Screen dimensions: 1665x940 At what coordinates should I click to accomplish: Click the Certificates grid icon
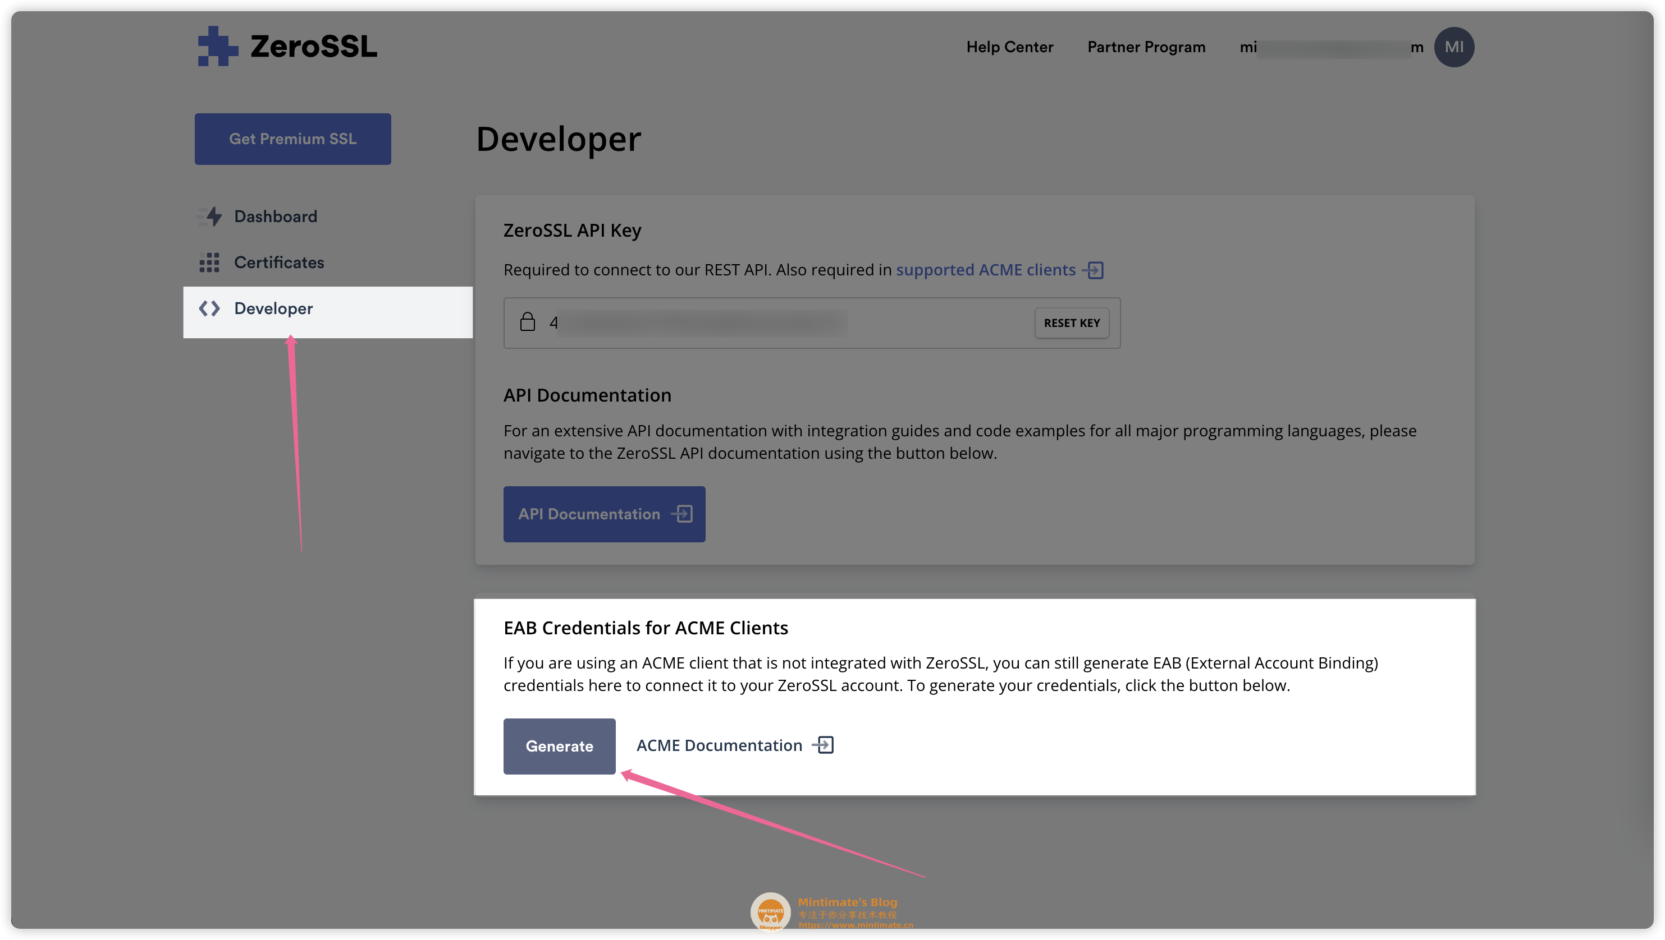[209, 262]
